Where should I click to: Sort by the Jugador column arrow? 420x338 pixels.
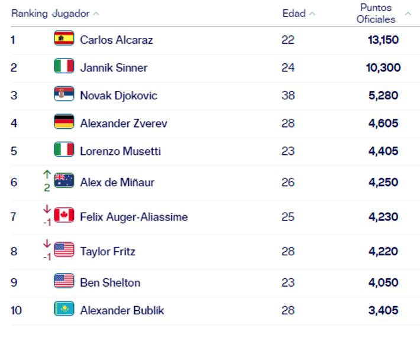pos(96,14)
